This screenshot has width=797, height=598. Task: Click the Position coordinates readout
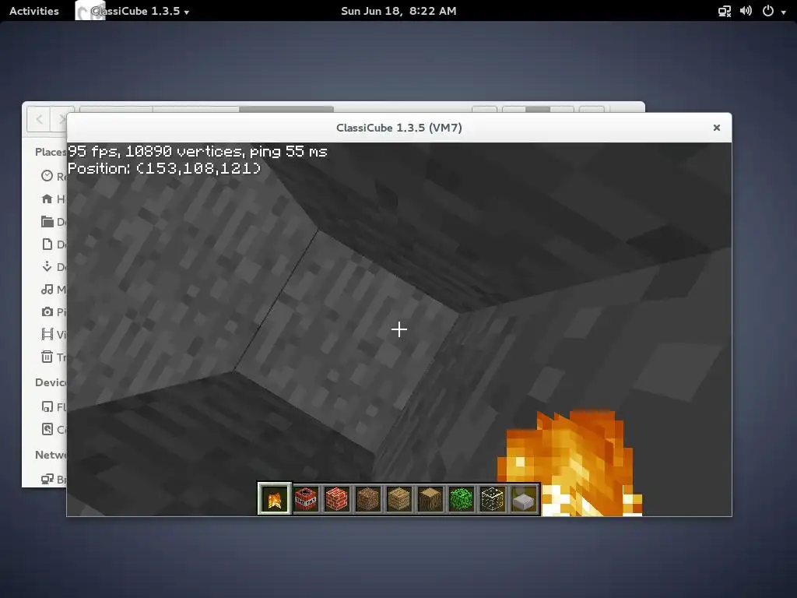tap(164, 168)
